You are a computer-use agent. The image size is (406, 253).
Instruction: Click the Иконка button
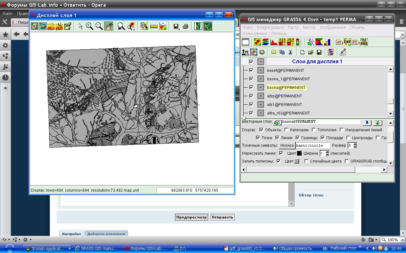pos(287,145)
